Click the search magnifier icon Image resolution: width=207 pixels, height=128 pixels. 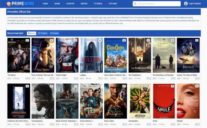(135, 4)
